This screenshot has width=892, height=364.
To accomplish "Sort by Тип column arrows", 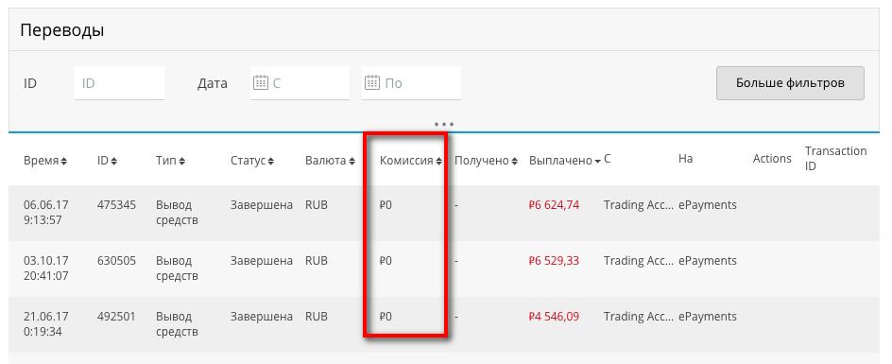I will point(182,162).
